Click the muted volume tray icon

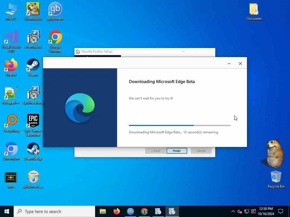[240, 211]
